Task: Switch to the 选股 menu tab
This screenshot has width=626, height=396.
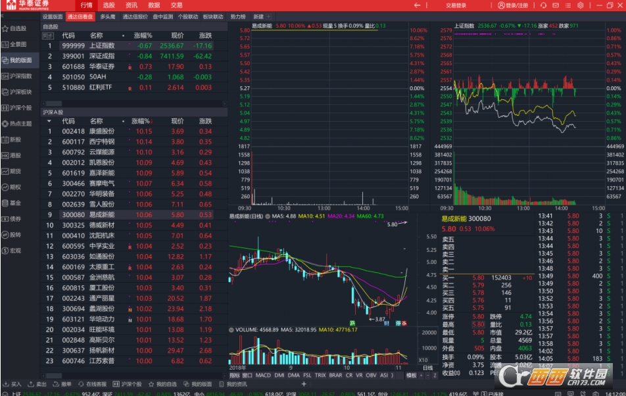Action: (108, 5)
